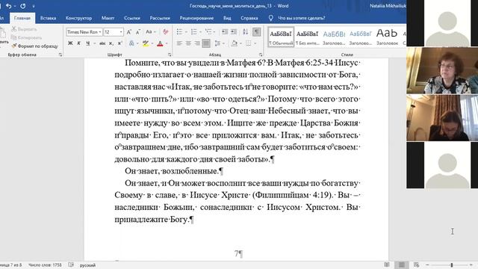The image size is (478, 269).
Task: Switch to Read Mode view in status bar
Action: [387, 265]
